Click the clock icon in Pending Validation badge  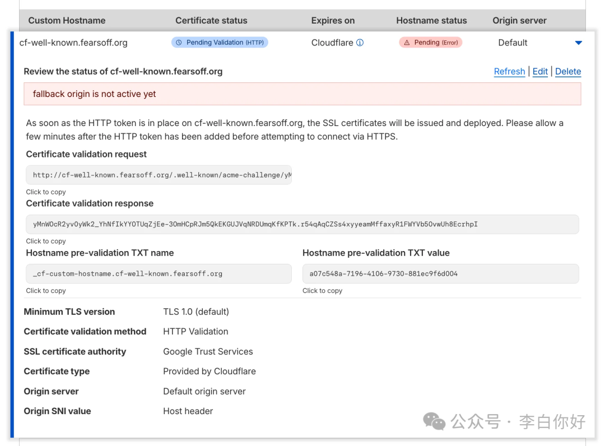pos(179,42)
